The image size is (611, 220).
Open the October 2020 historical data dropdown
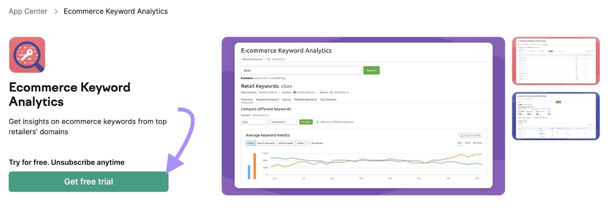click(x=266, y=92)
